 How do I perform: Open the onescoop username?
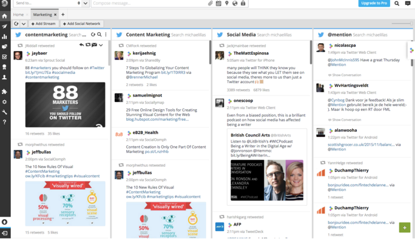pos(243,101)
